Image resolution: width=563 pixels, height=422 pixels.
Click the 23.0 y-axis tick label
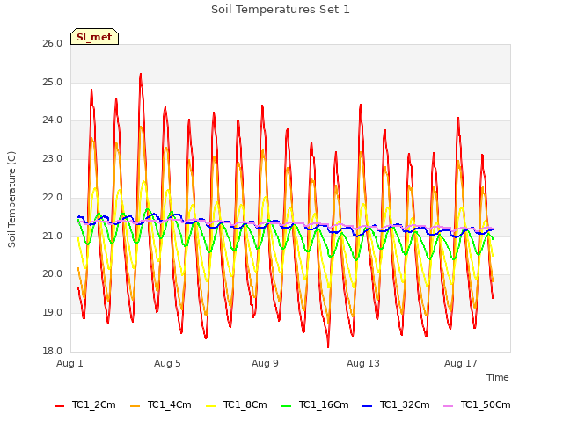[53, 158]
